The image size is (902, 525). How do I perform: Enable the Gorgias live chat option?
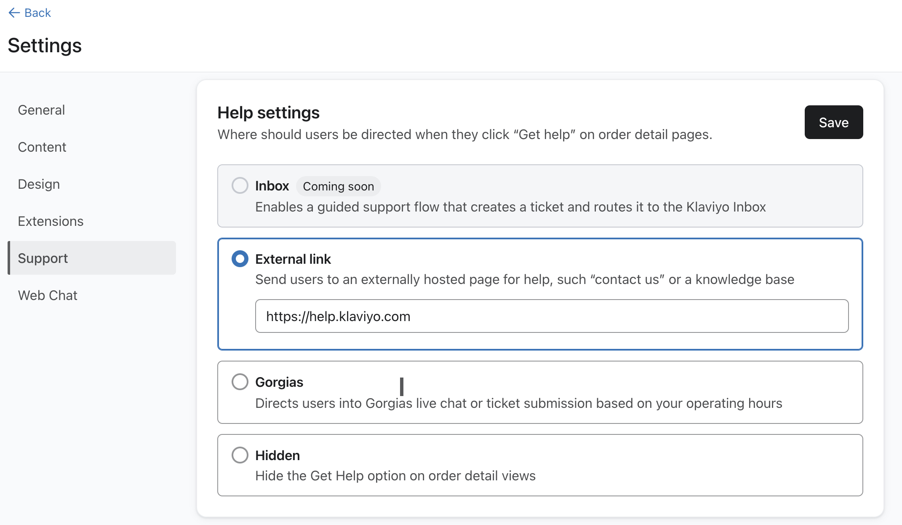[x=239, y=382]
